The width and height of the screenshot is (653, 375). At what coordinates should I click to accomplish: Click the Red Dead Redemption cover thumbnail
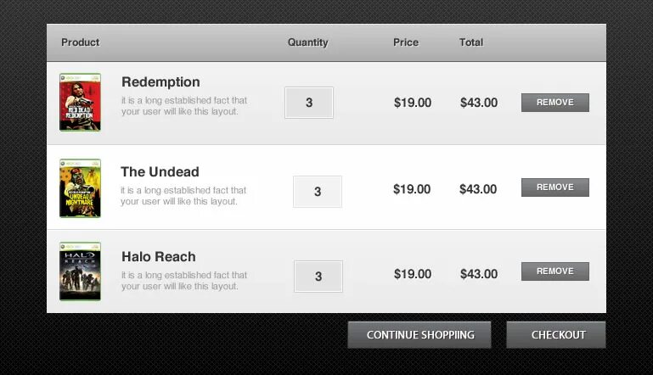[x=80, y=102]
